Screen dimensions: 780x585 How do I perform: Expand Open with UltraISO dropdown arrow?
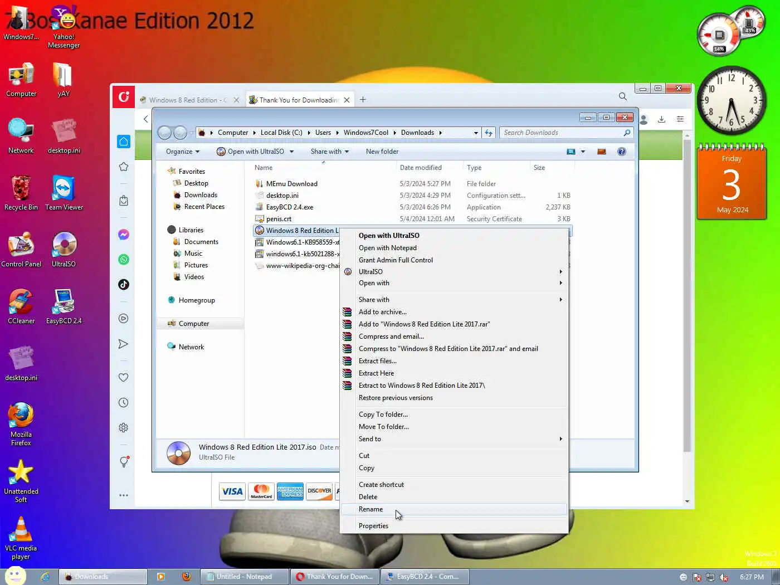pyautogui.click(x=291, y=152)
